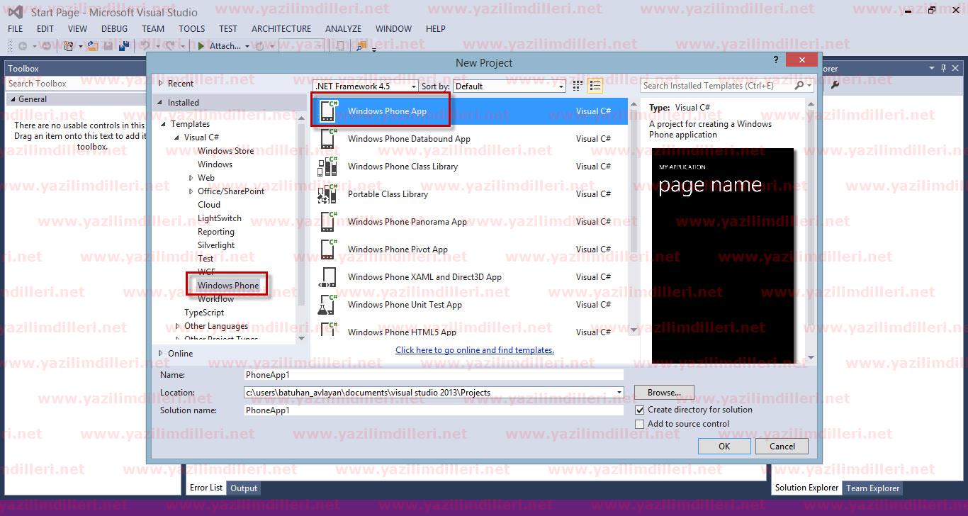Expand the Office/SharePoint tree node
The height and width of the screenshot is (516, 968).
coord(191,191)
